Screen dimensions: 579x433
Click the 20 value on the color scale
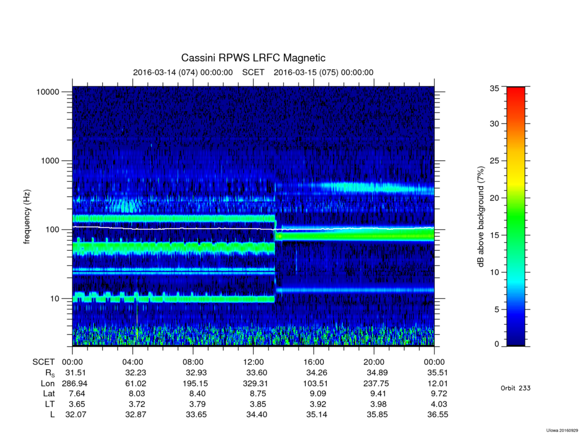click(494, 198)
